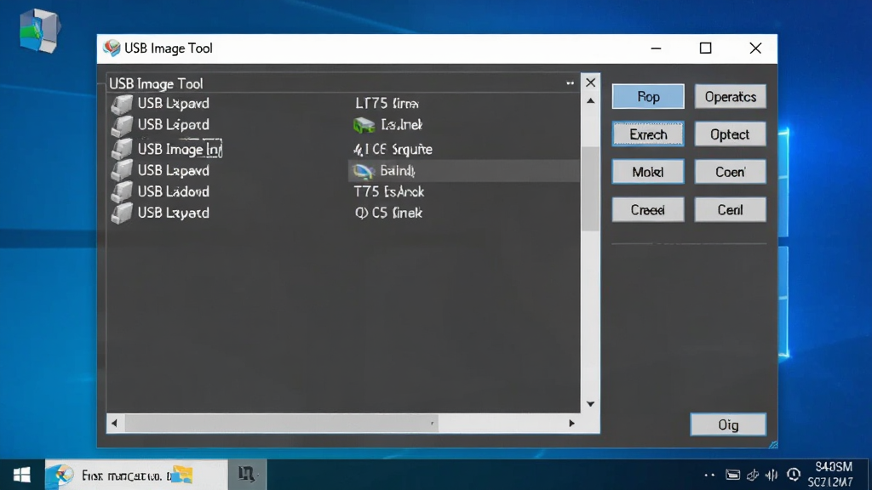Click the battery icon in system tray

(x=733, y=475)
